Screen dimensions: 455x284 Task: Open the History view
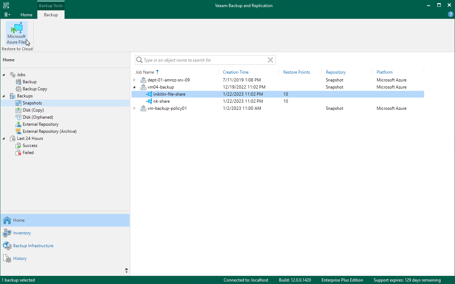point(20,259)
